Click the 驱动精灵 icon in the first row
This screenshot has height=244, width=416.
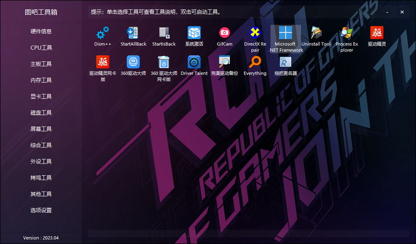(x=376, y=33)
